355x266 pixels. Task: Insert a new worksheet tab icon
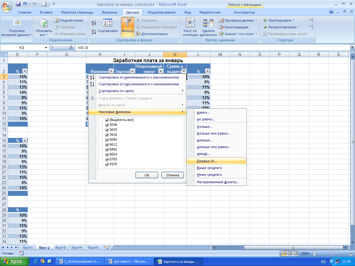pos(107,248)
